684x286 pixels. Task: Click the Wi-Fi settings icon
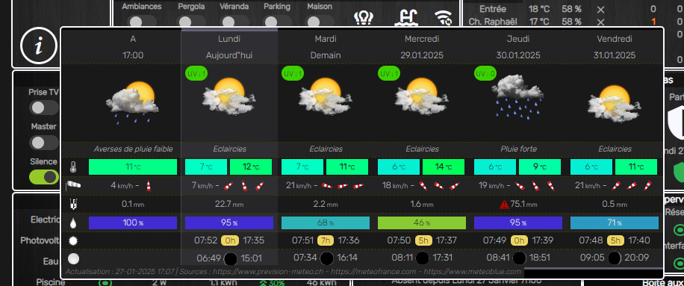pyautogui.click(x=444, y=17)
